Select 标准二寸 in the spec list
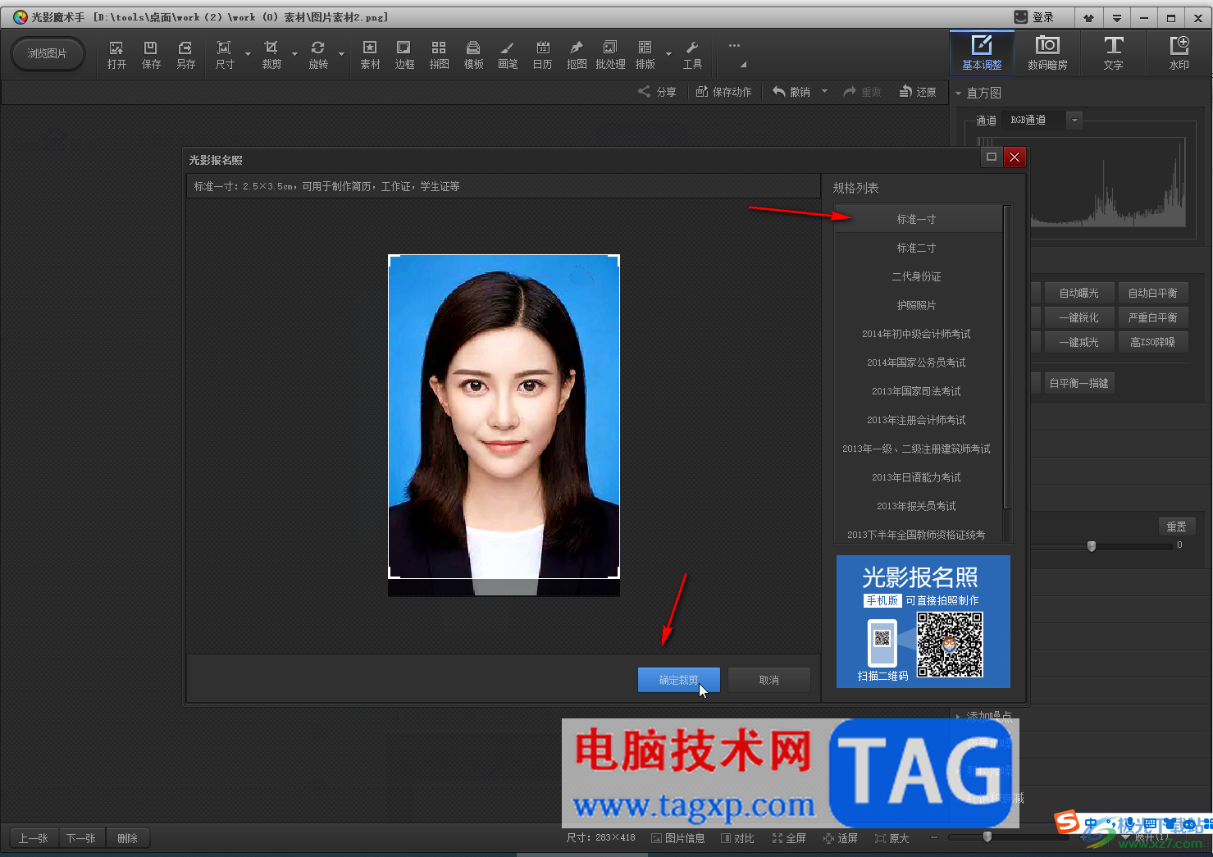Screen dimensions: 1213x857 [917, 248]
